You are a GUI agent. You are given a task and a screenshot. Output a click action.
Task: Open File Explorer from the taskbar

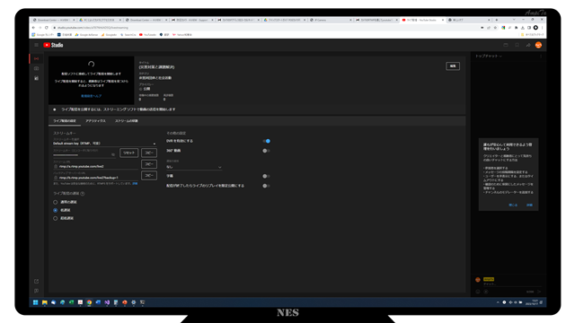pos(44,302)
